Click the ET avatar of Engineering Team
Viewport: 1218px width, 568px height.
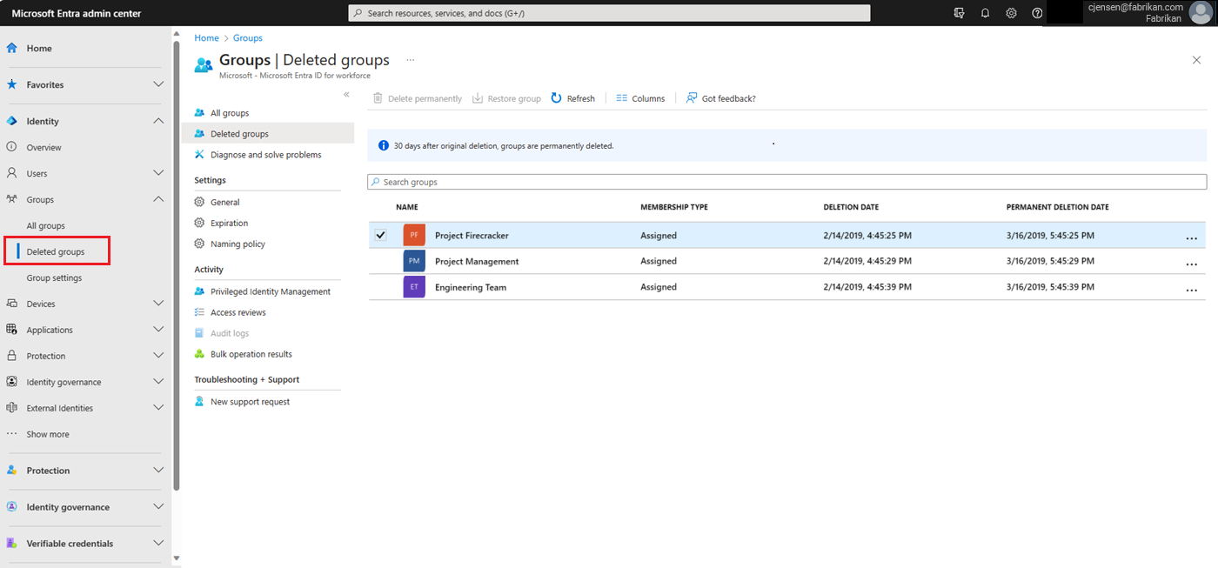tap(414, 287)
